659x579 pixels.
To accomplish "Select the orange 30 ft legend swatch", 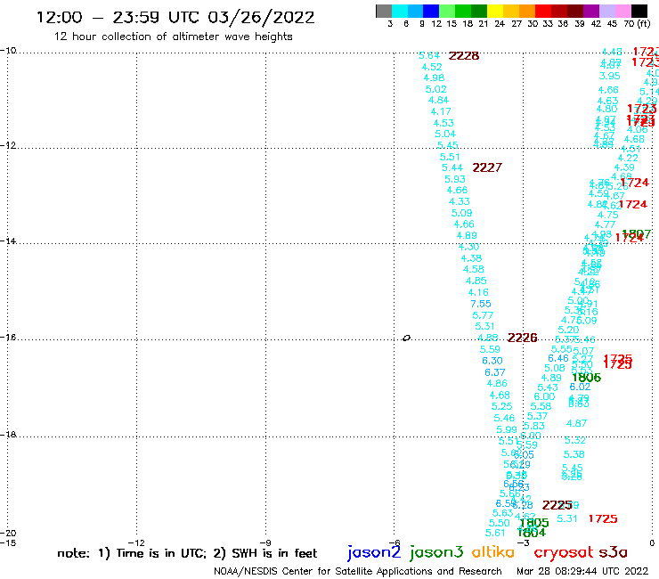I will (x=527, y=11).
